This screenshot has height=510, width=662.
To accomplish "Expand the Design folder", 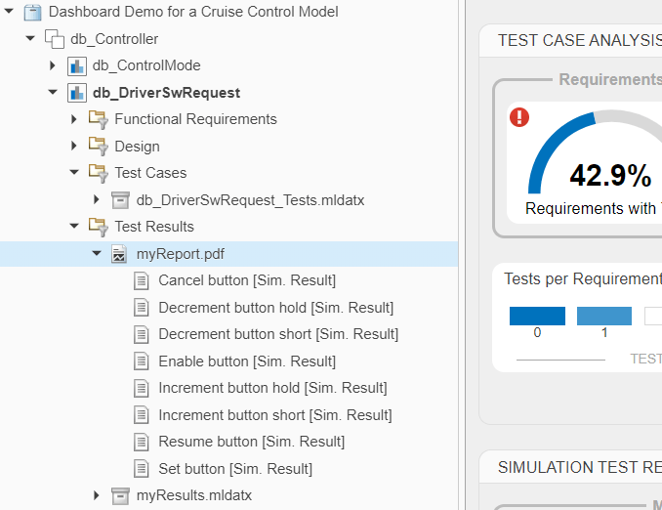I will point(74,146).
